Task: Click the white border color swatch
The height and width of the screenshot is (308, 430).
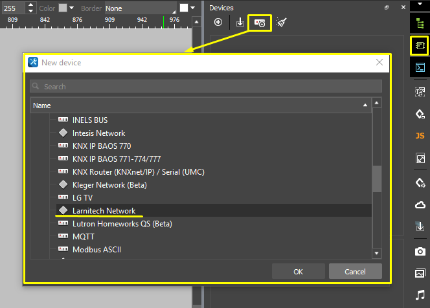Action: click(184, 8)
